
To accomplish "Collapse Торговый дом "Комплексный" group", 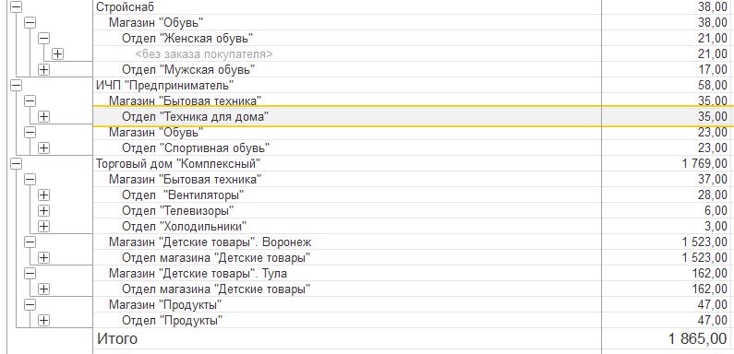I will (x=16, y=164).
